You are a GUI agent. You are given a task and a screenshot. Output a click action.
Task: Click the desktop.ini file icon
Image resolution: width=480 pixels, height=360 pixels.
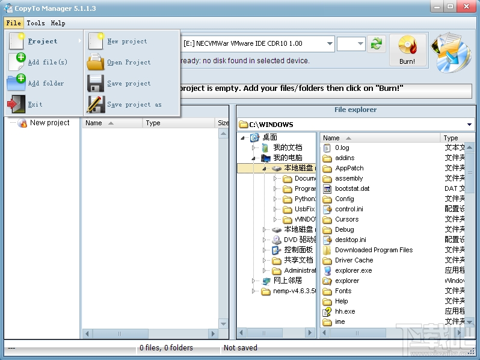coord(327,240)
